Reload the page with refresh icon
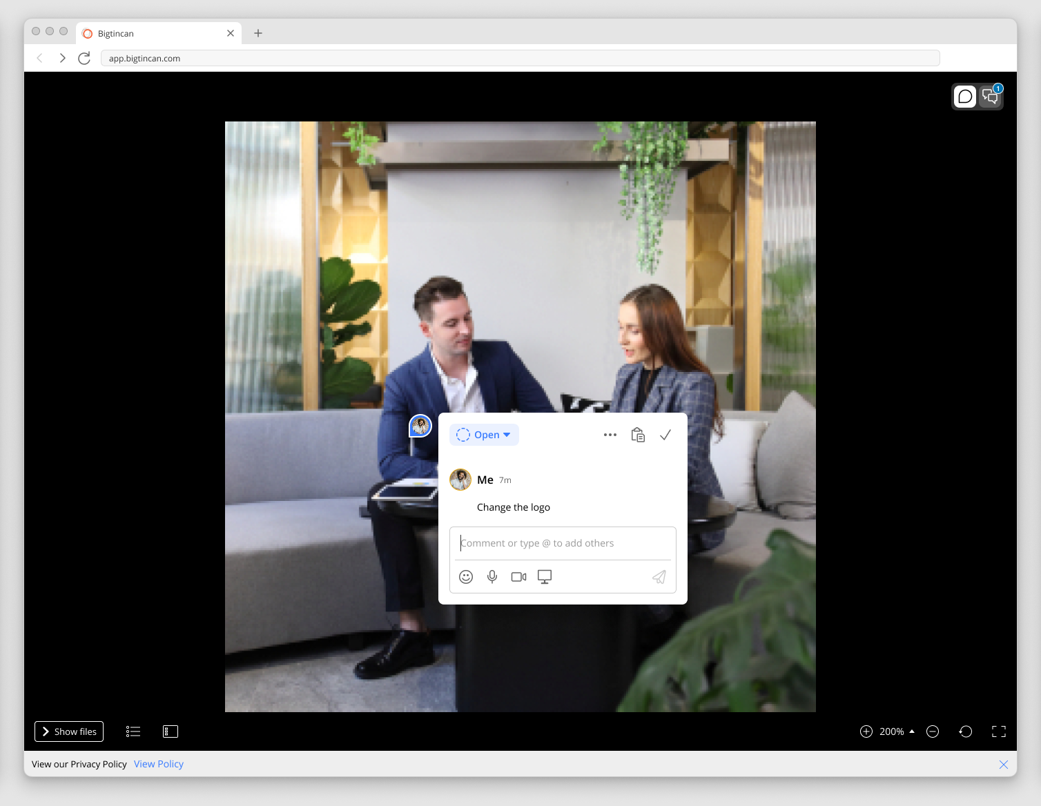1041x806 pixels. 84,58
